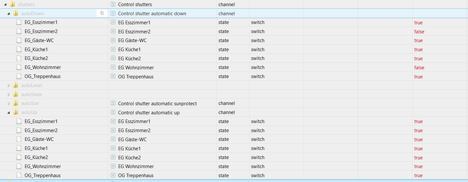
Task: Click the autoSun folder icon
Action: 16,103
